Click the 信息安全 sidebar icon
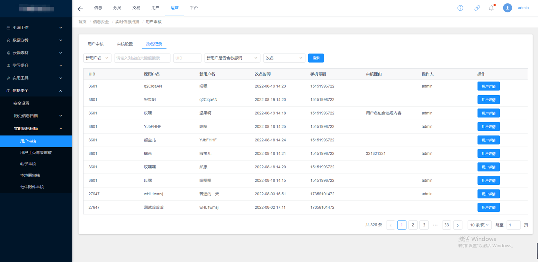538x262 pixels. click(8, 91)
